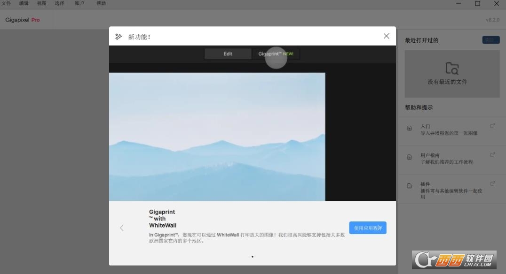Minimize the Gigapixel window
Image resolution: width=506 pixels, height=274 pixels.
coord(459,3)
